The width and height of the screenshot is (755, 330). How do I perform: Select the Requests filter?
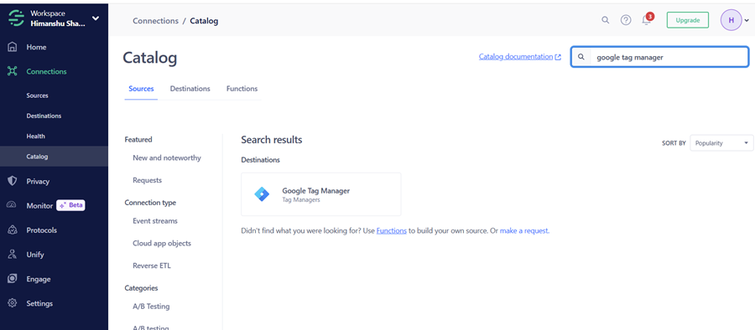(148, 180)
